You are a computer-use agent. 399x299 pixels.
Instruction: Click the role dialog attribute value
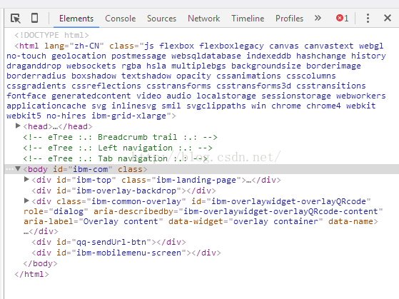(x=69, y=211)
